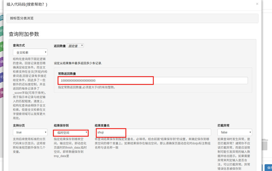
Task: Click the blue 保存 button
Action: coord(269,168)
